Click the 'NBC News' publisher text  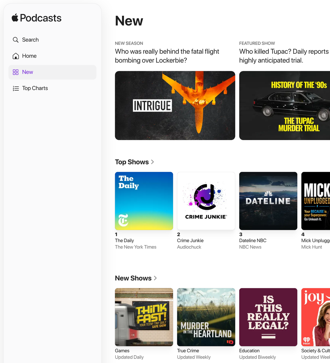(x=250, y=247)
